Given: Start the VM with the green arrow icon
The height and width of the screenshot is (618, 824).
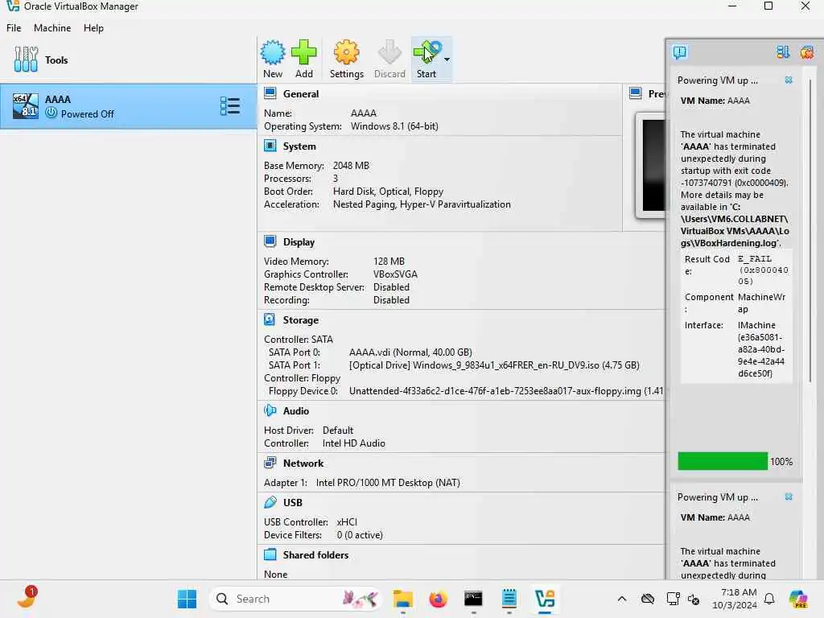Looking at the screenshot, I should click(426, 52).
